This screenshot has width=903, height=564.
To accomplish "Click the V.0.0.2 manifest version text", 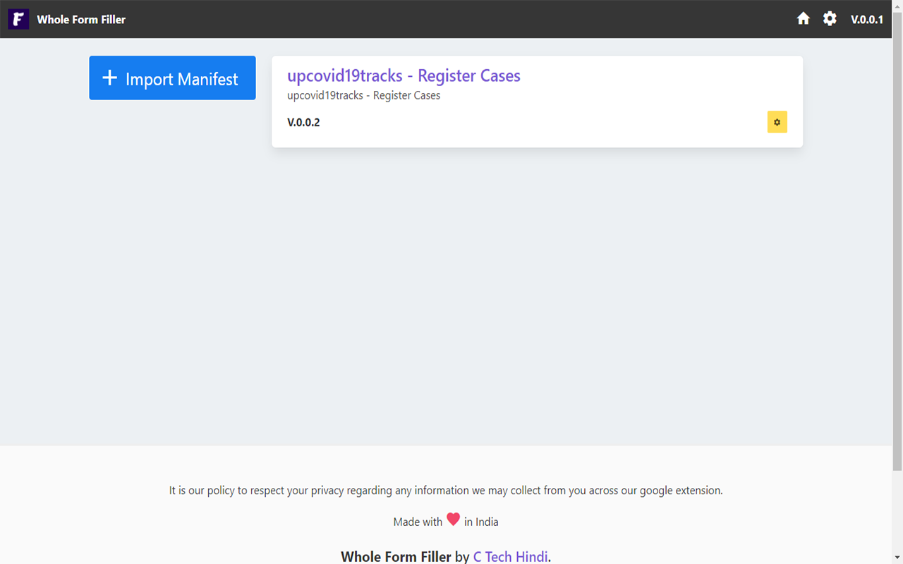I will tap(303, 122).
